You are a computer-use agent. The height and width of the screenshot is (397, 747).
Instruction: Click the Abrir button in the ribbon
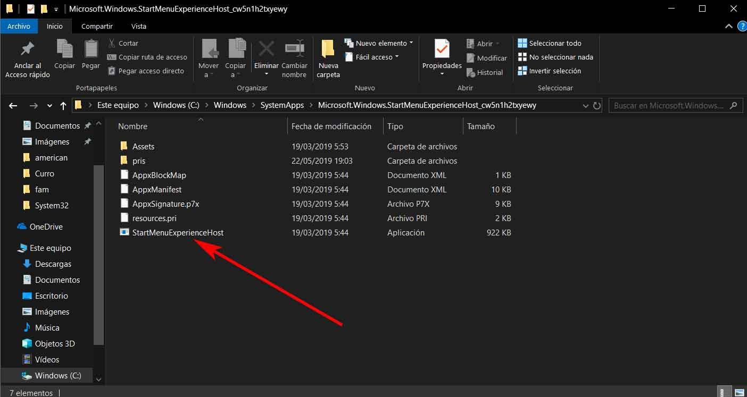(483, 44)
